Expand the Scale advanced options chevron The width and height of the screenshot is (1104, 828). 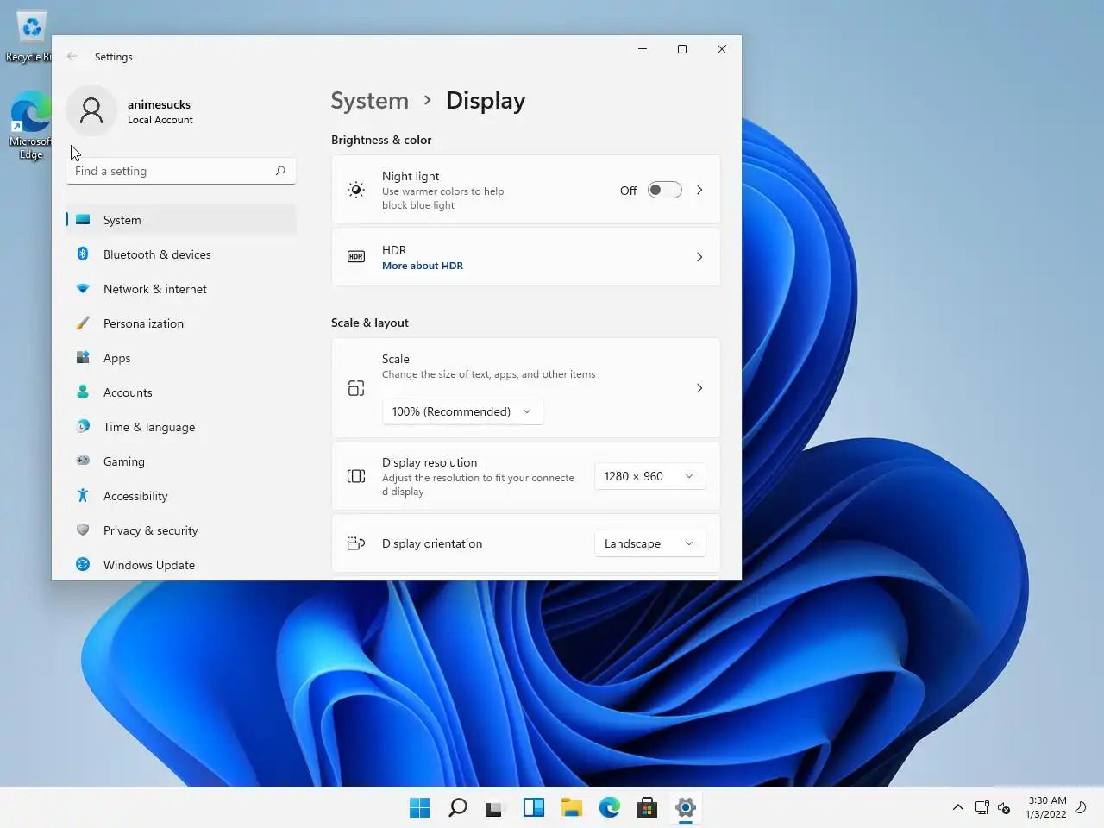tap(699, 388)
